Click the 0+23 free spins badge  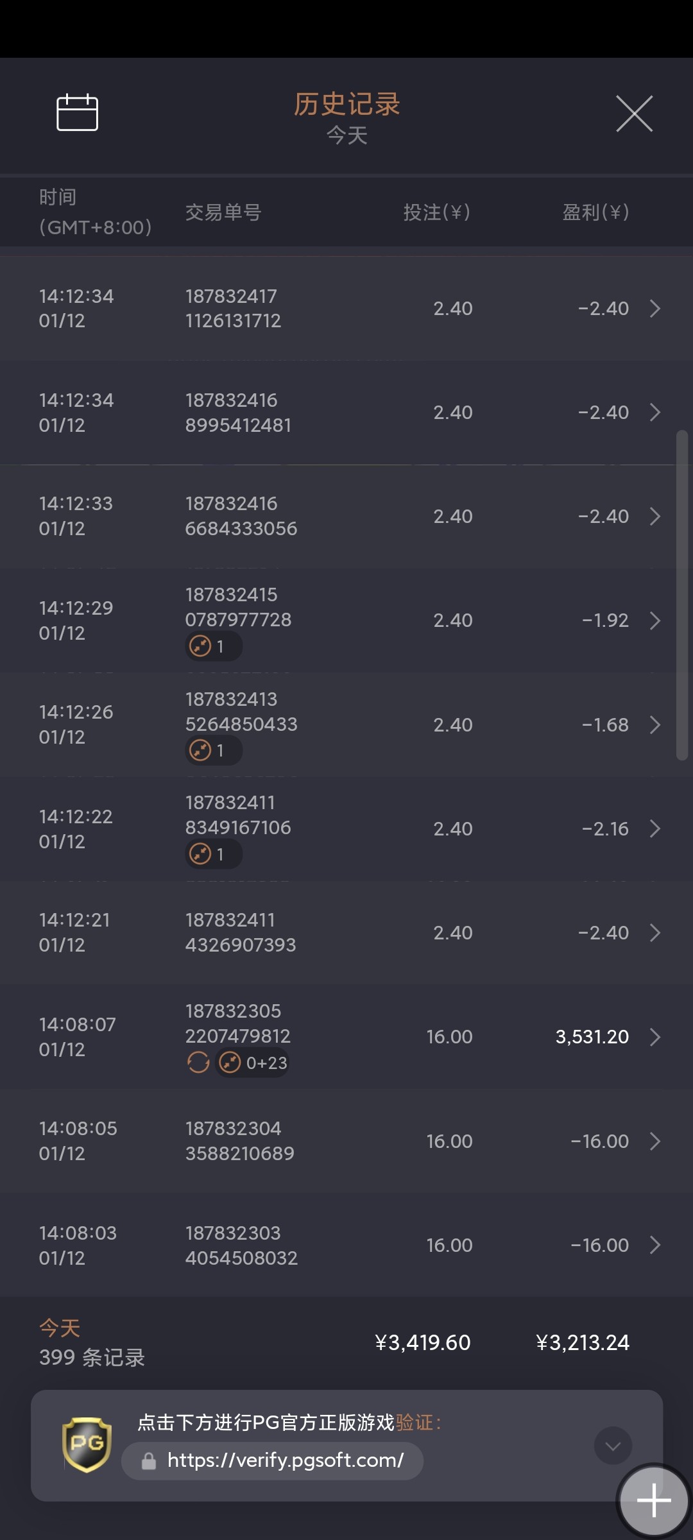pos(253,1063)
